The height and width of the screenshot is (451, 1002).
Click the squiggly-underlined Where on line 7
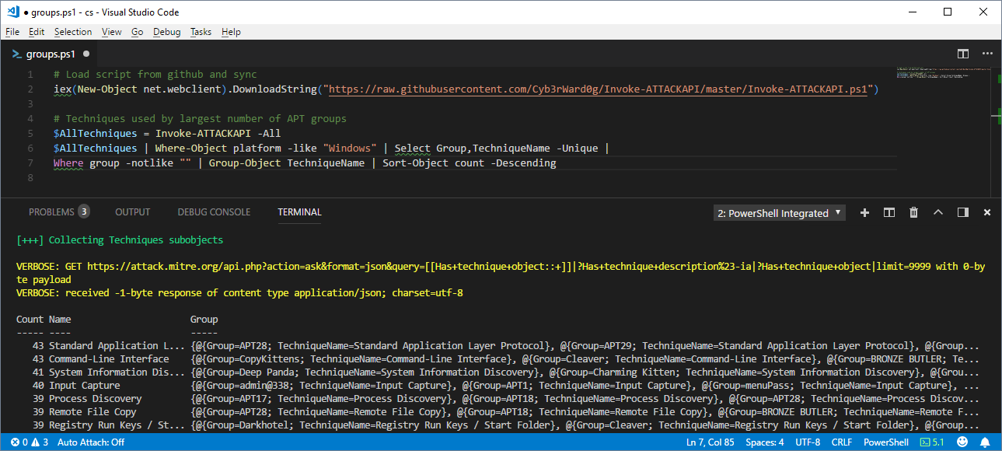pyautogui.click(x=68, y=163)
